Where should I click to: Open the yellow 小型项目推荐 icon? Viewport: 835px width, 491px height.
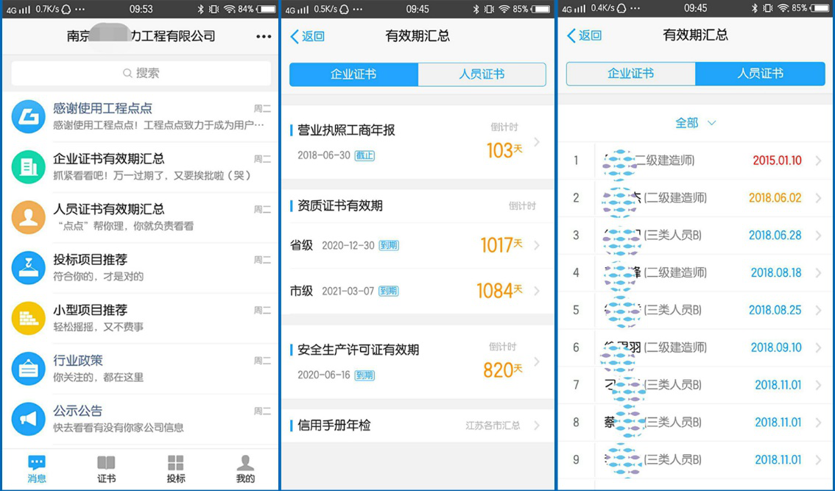(x=29, y=318)
